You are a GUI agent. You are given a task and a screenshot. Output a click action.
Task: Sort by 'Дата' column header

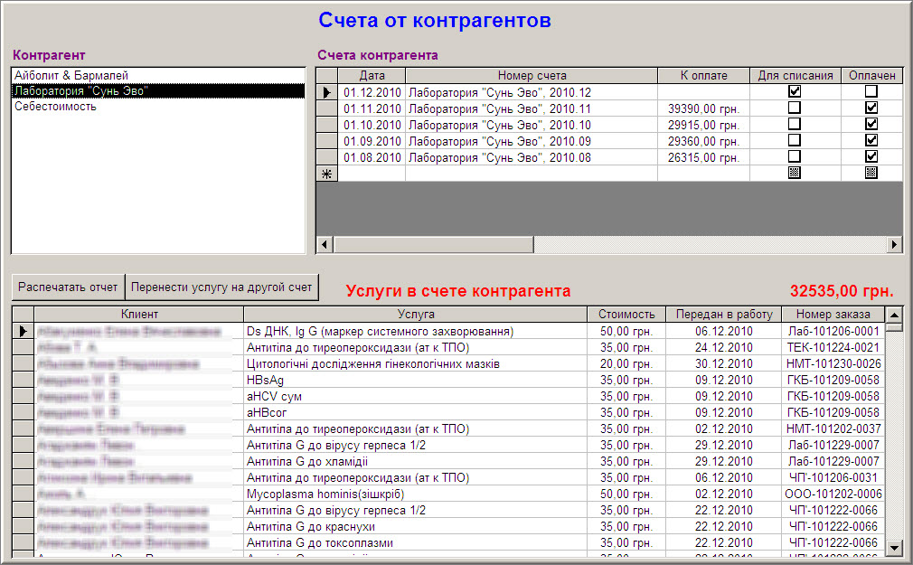coord(372,76)
